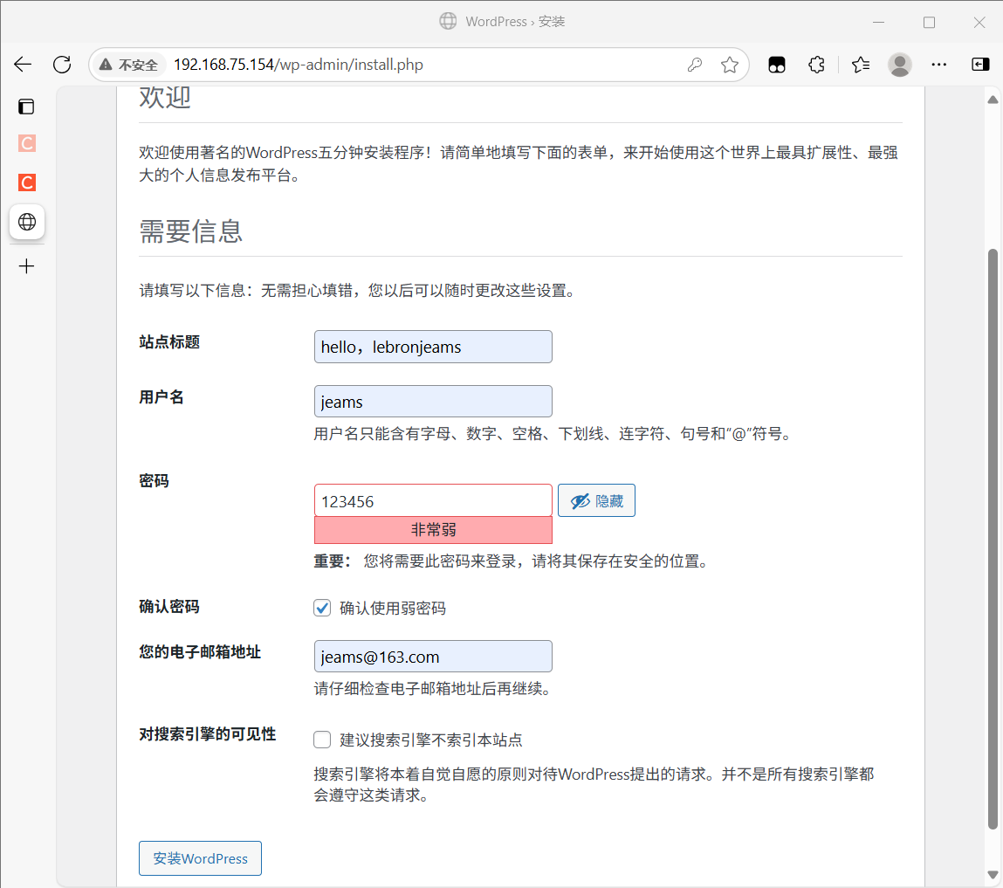Toggle the sidebar pane icon at far right
The image size is (1003, 888).
tap(980, 65)
